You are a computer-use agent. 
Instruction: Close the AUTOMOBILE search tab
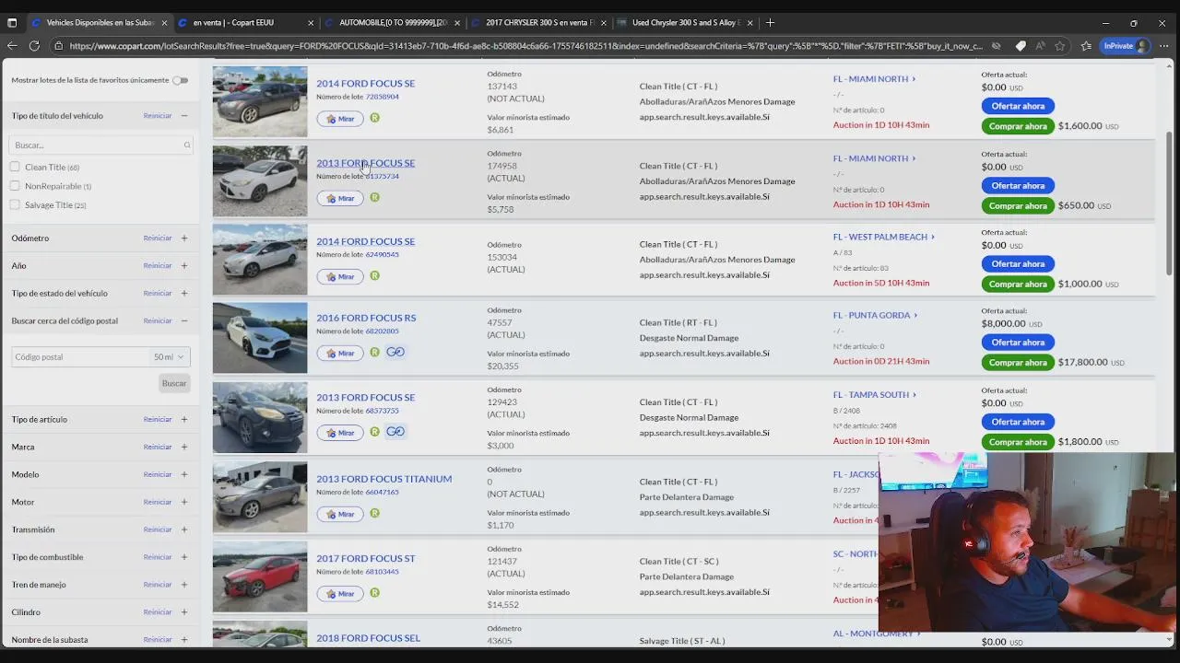coord(457,22)
